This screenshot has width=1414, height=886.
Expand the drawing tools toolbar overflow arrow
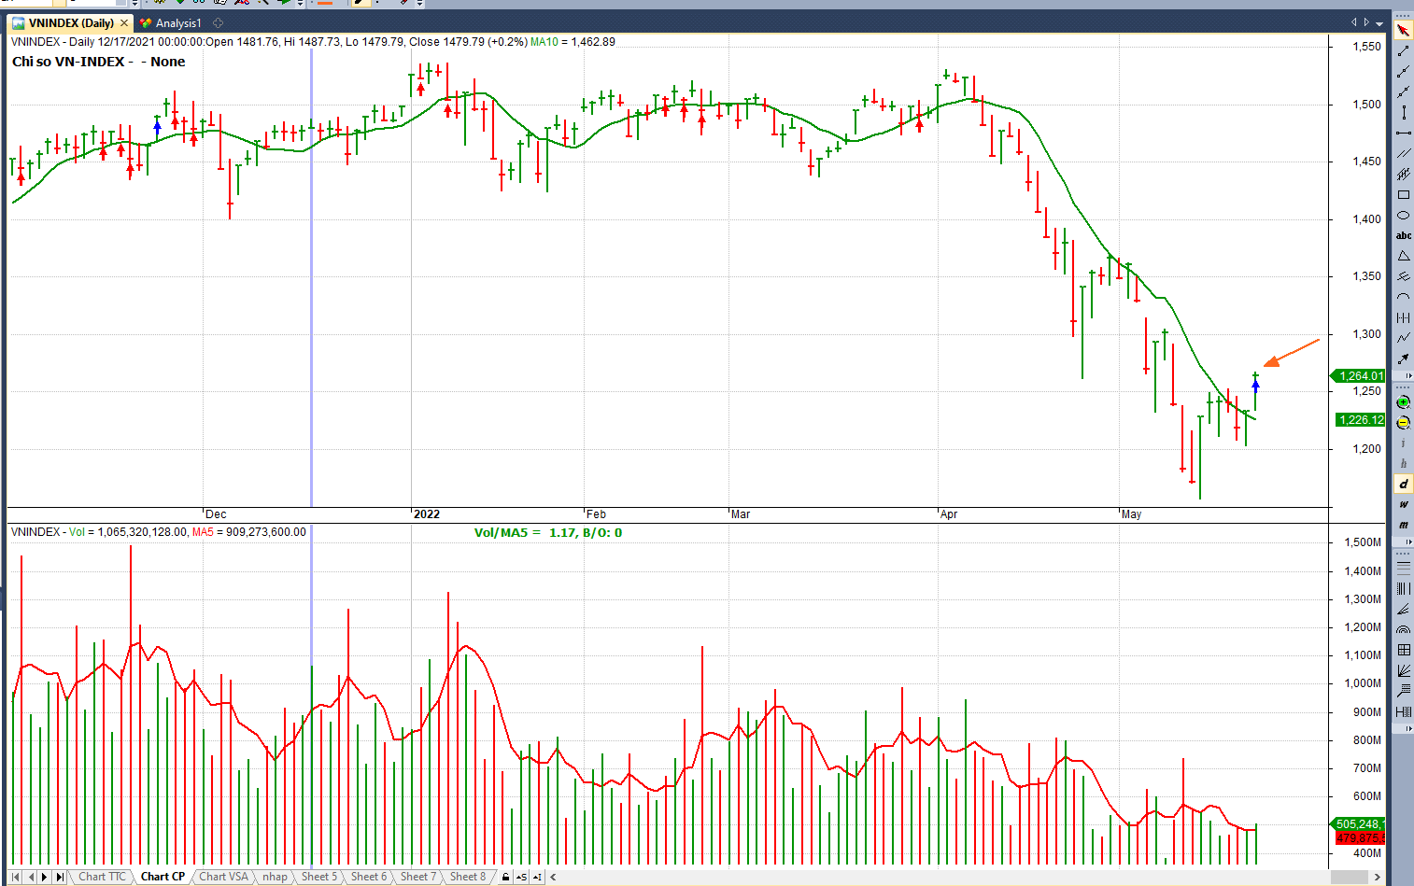tap(1408, 376)
